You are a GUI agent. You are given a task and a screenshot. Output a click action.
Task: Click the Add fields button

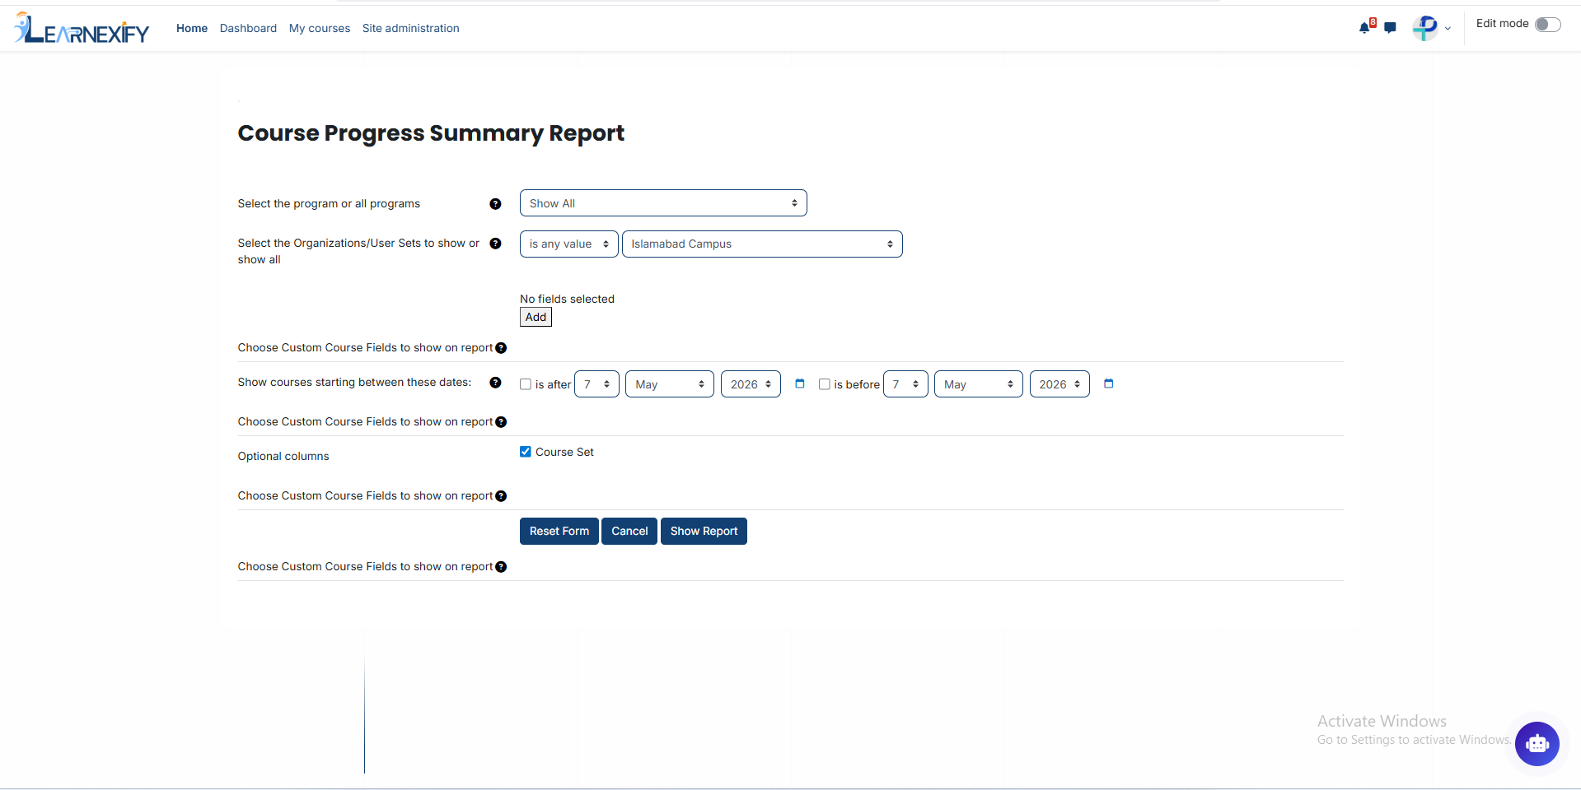(536, 317)
